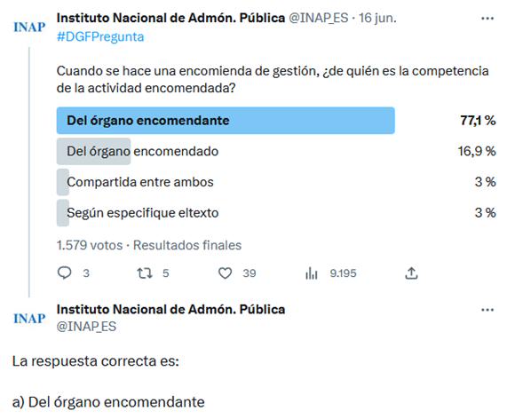Viewport: 507px width, 419px height.
Task: Click the share upload icon
Action: tap(411, 273)
